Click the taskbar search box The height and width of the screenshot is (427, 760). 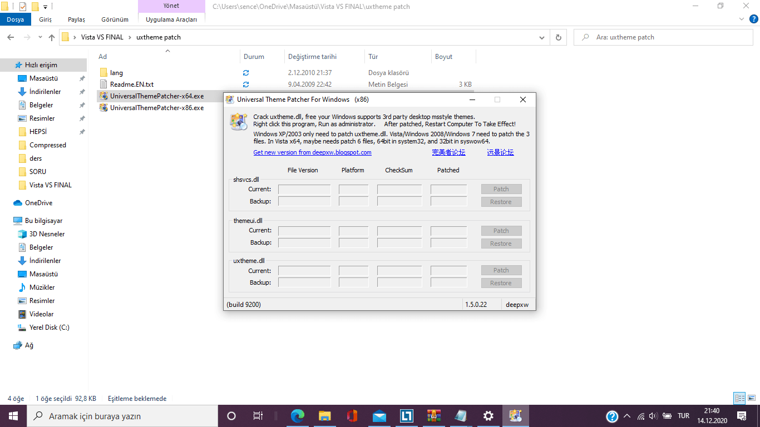(x=122, y=416)
